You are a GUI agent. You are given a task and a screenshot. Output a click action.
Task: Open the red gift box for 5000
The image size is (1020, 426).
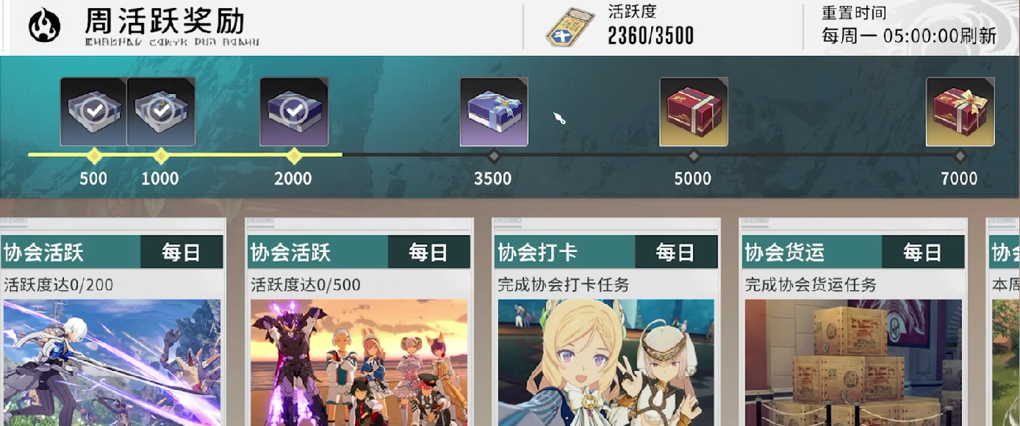[x=694, y=112]
